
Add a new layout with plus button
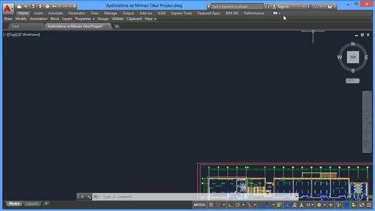point(46,203)
